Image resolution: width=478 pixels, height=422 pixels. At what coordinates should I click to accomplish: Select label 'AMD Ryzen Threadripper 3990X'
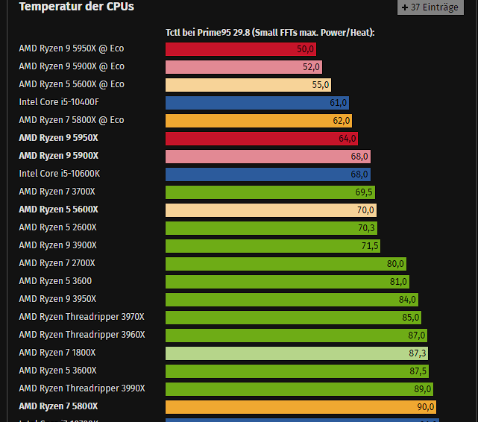(82, 388)
